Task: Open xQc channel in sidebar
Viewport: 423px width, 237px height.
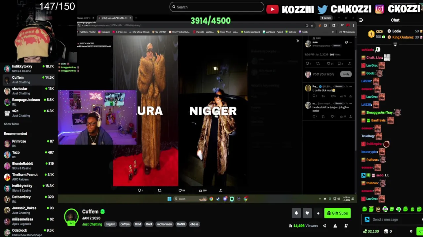Action: point(29,113)
